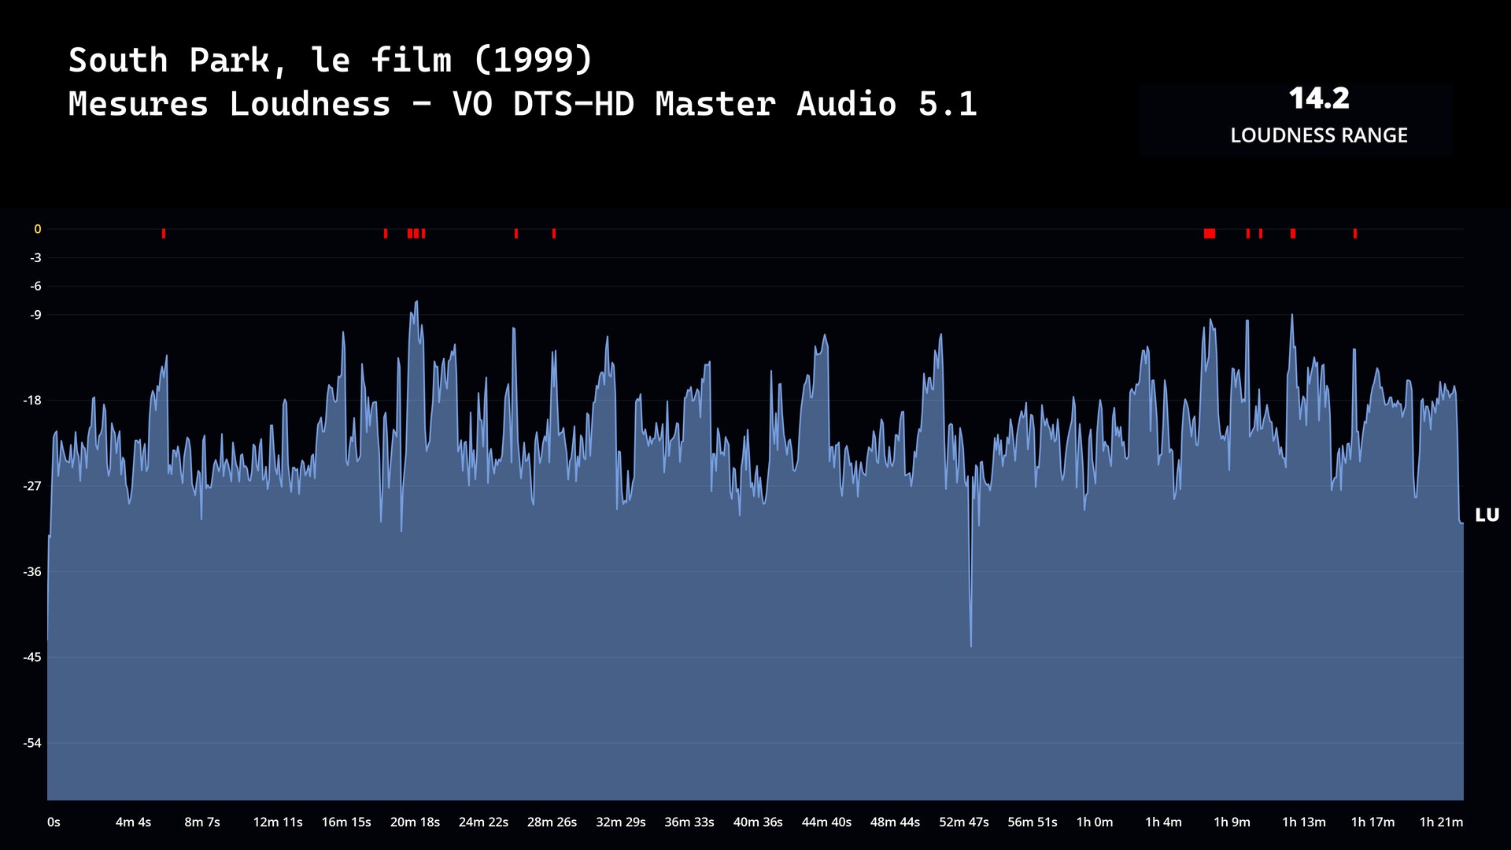Click the 1h 21m x-axis label
Image resolution: width=1511 pixels, height=850 pixels.
[1441, 822]
